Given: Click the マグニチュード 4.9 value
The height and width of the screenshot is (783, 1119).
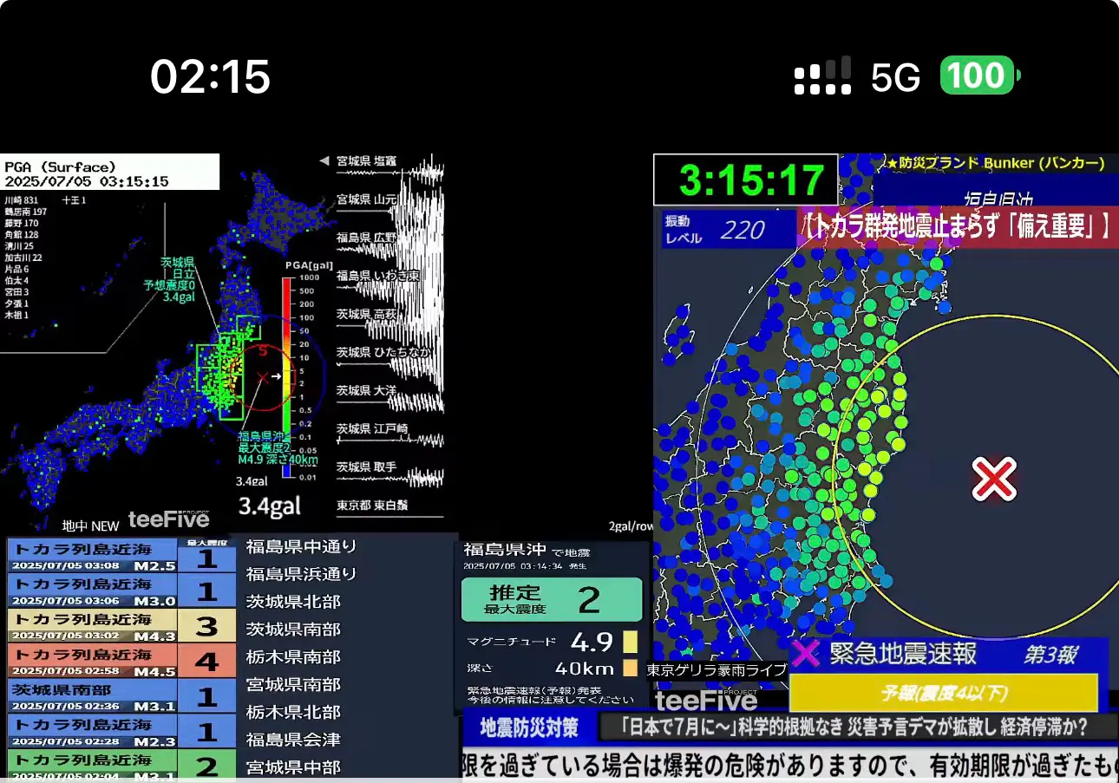Looking at the screenshot, I should (592, 643).
